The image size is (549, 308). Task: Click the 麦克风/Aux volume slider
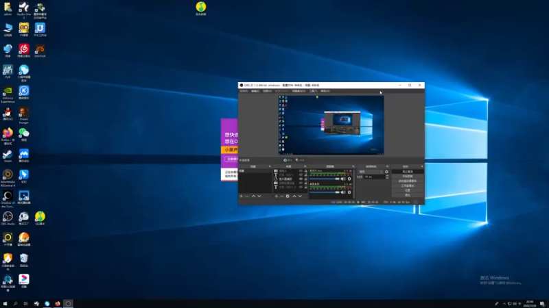click(325, 179)
